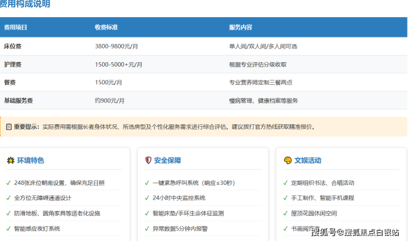
Task: Click the 护理费 price 1500-5000+元/月
Action: tap(119, 65)
